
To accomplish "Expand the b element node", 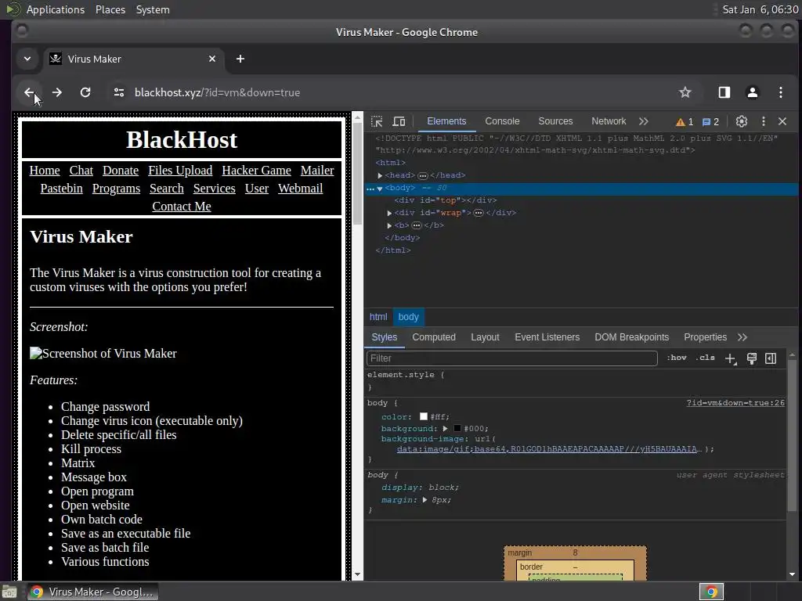I will tap(389, 225).
